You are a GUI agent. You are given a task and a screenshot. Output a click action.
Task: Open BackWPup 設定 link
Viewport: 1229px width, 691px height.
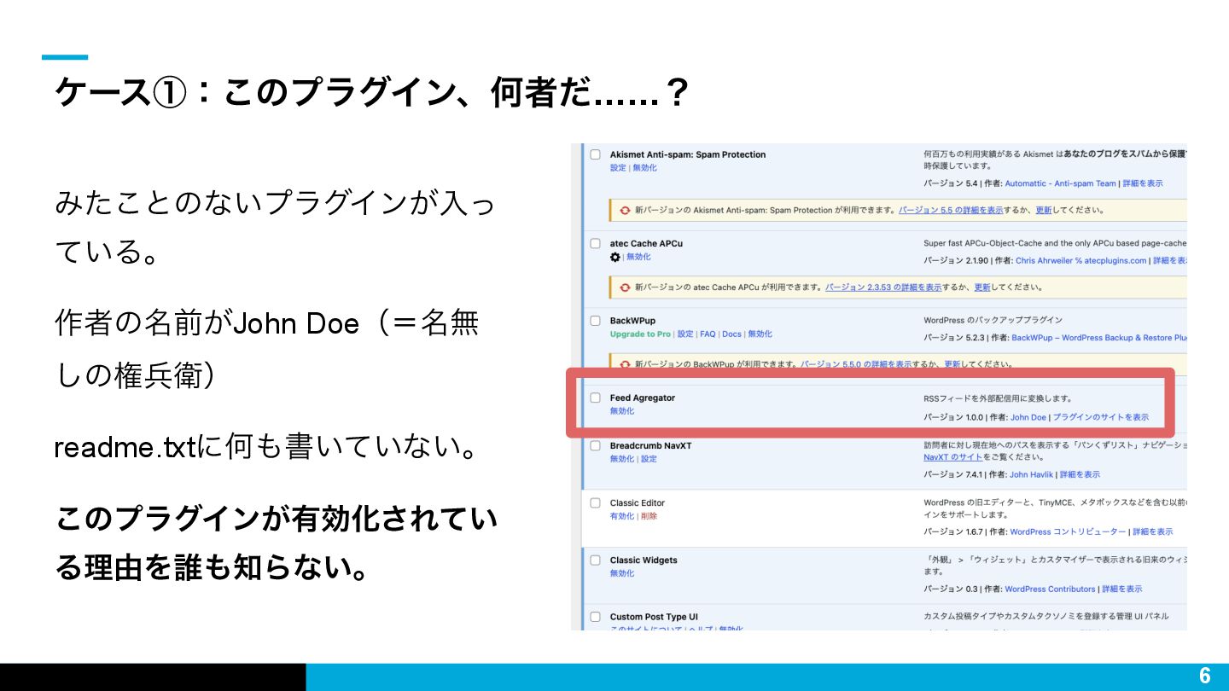(685, 334)
